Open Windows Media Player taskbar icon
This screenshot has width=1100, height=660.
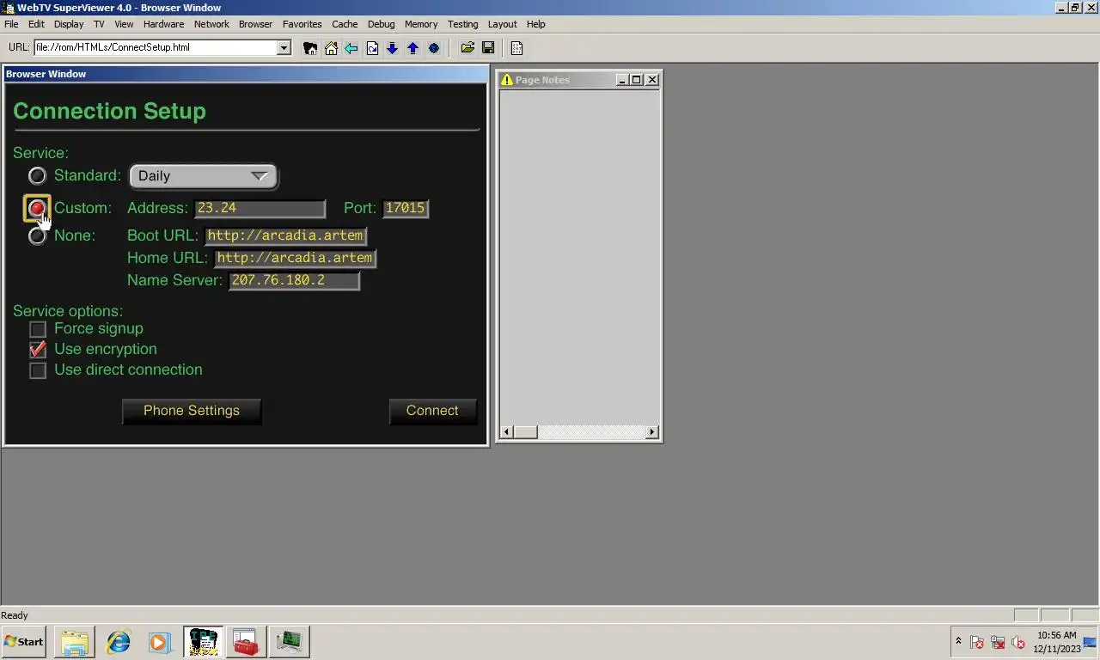click(159, 642)
